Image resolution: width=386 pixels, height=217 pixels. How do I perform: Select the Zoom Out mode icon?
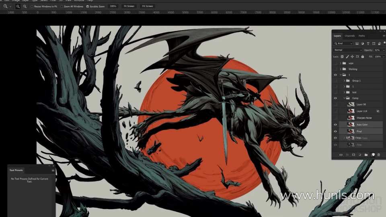(25, 6)
